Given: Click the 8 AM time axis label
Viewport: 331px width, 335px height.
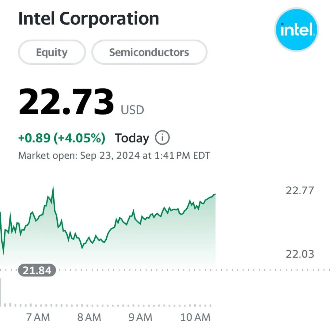Looking at the screenshot, I should pyautogui.click(x=89, y=317).
